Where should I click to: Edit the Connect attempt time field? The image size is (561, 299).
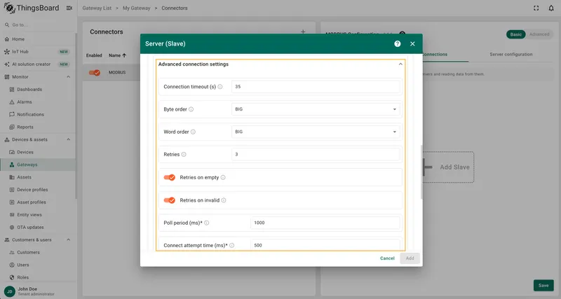[325, 244]
